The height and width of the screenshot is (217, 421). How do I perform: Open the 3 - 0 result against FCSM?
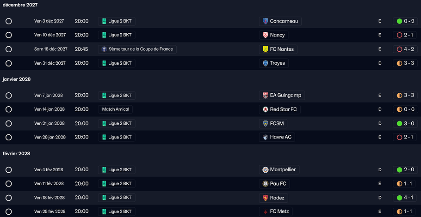click(x=405, y=123)
